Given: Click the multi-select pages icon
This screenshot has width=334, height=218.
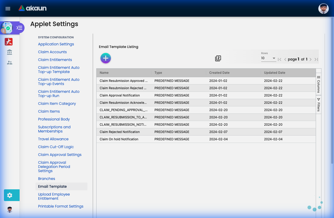Looking at the screenshot, I should 218,58.
